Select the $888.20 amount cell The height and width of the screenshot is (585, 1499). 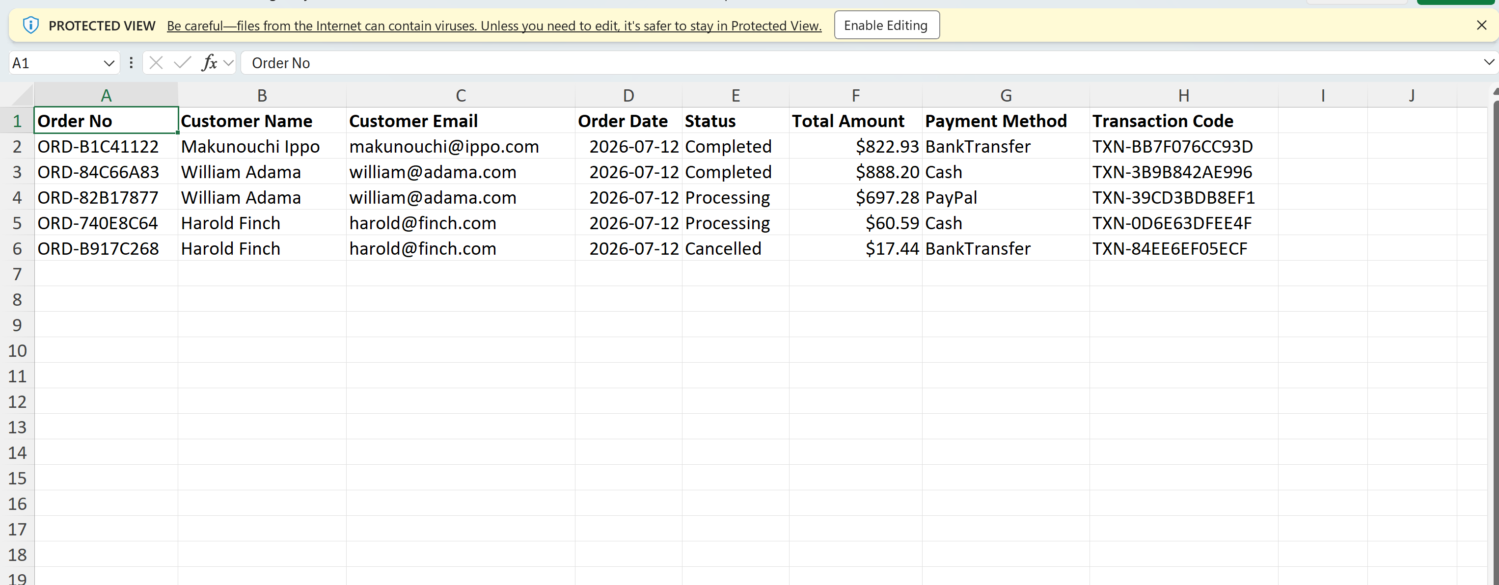855,172
